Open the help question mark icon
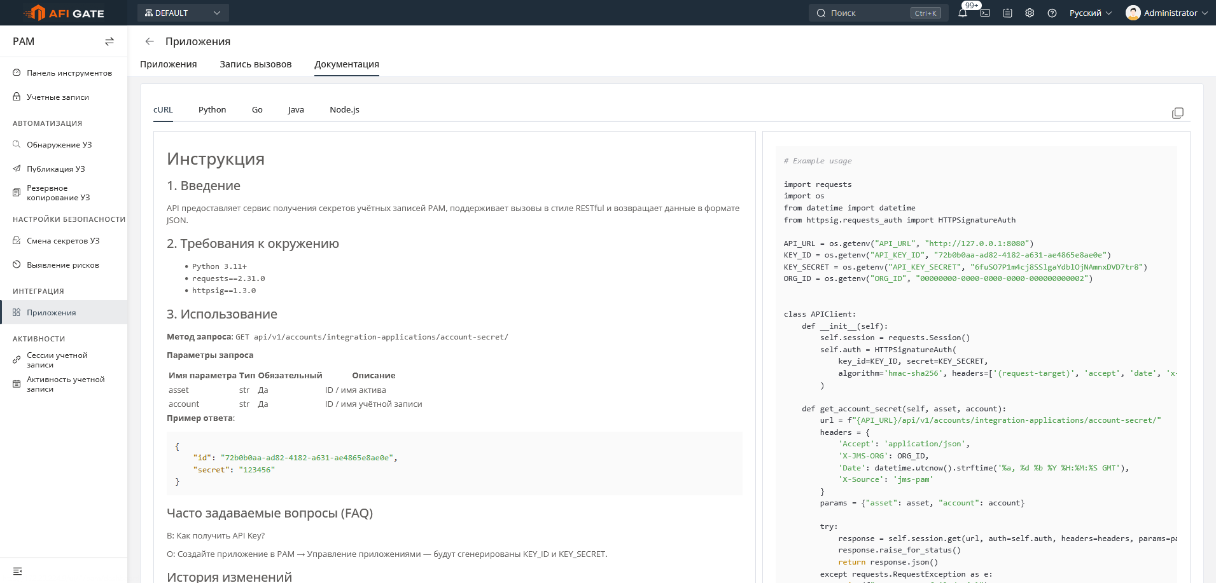The height and width of the screenshot is (583, 1216). (x=1052, y=13)
